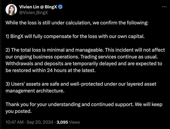Click the 10:47 AM timestamp

[15, 122]
